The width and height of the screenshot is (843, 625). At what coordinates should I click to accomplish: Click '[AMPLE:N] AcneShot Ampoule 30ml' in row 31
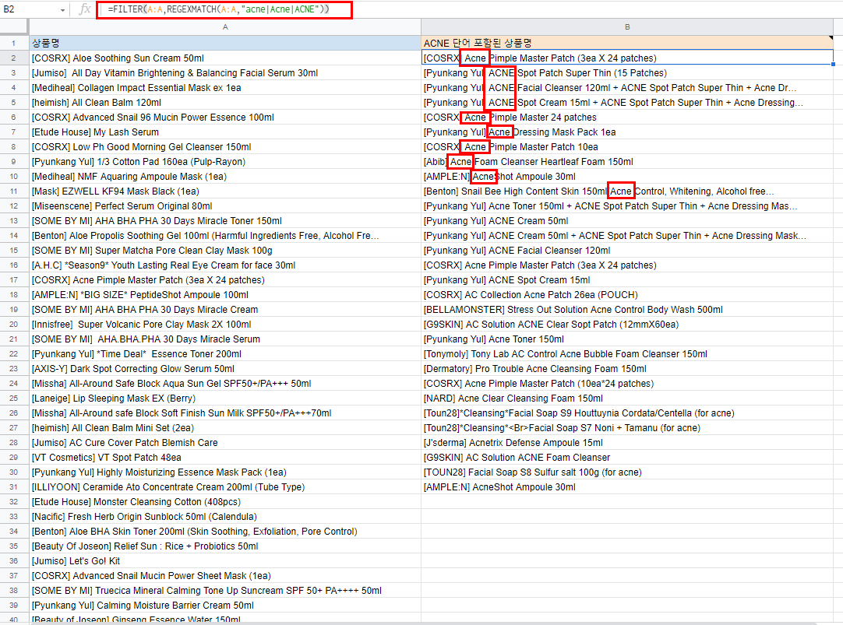tap(627, 487)
